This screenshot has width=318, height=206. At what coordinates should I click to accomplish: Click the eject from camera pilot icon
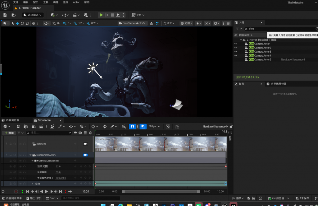(x=151, y=23)
